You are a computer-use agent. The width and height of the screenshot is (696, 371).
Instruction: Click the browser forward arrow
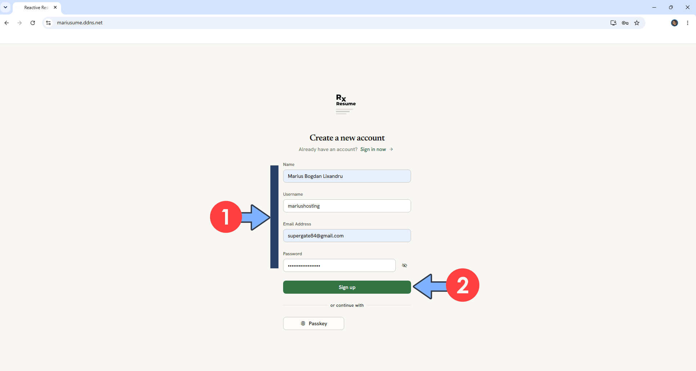coord(20,23)
